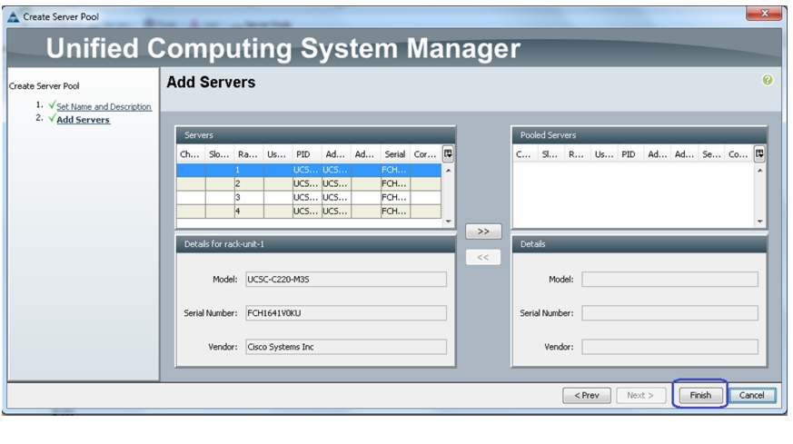793x444 pixels.
Task: Go to the Add Servers step
Action: (x=83, y=120)
